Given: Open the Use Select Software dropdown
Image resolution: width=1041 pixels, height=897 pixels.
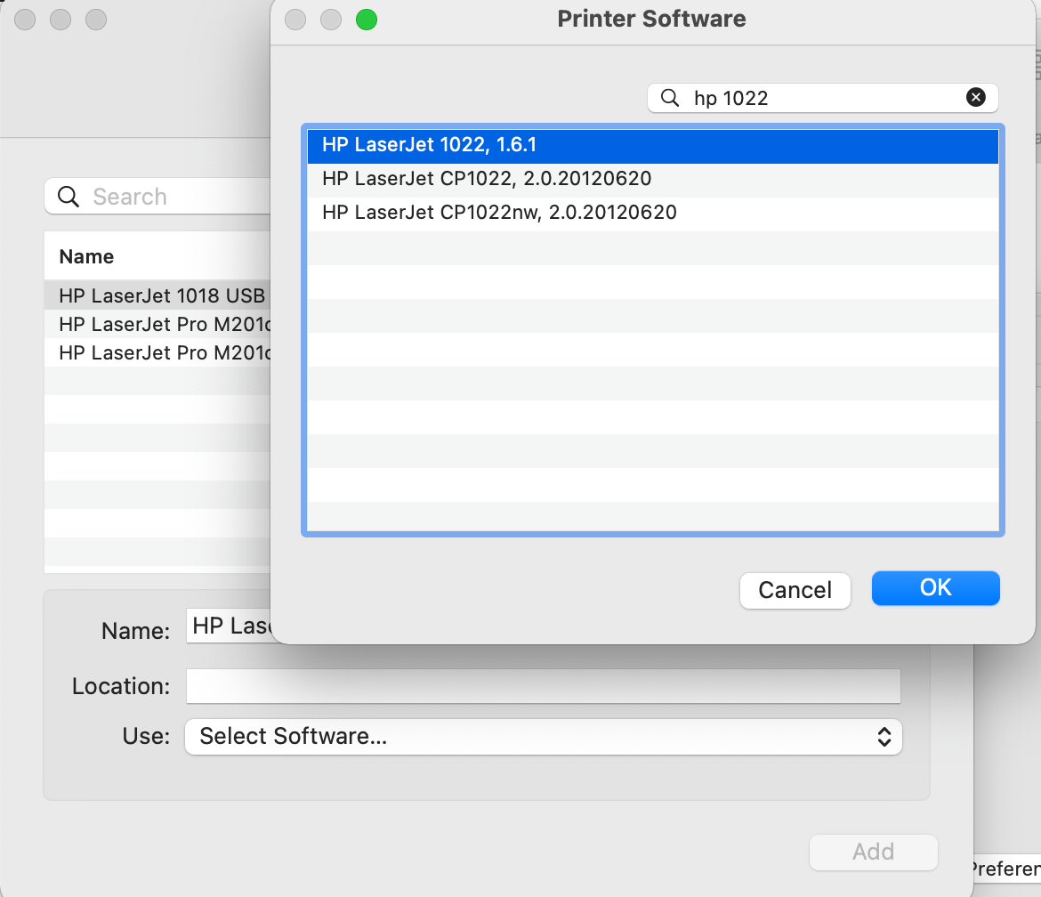Looking at the screenshot, I should click(543, 736).
